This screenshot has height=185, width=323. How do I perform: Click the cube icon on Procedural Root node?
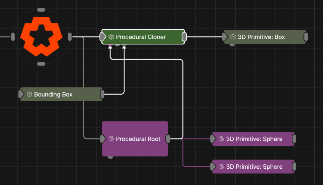point(111,139)
